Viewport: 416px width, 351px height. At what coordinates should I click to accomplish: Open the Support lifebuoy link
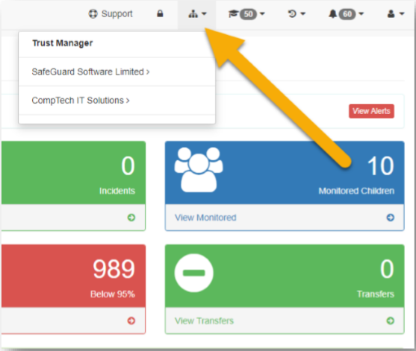[x=111, y=13]
